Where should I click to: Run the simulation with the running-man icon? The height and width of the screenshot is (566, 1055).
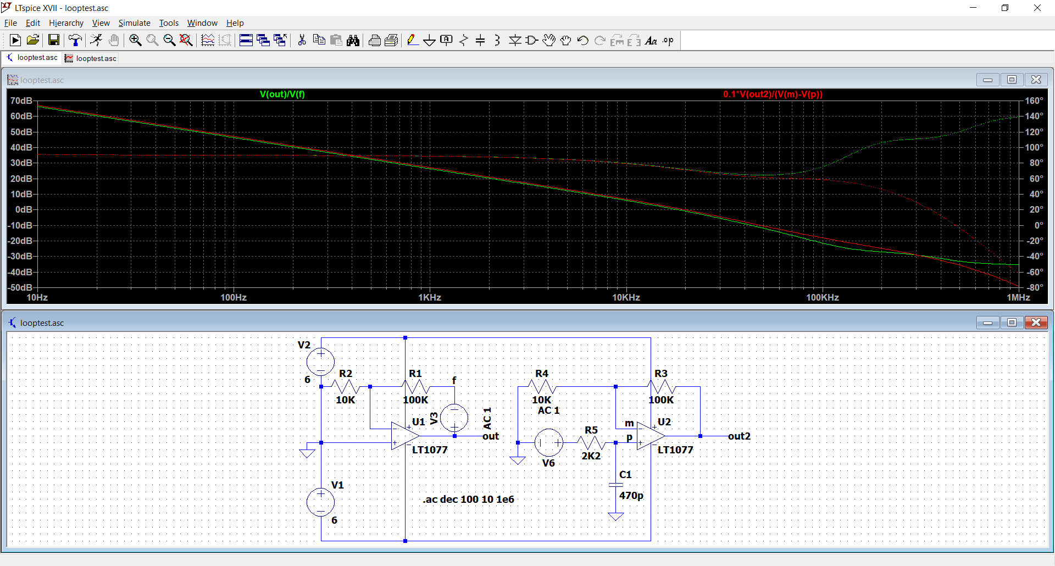pyautogui.click(x=96, y=40)
